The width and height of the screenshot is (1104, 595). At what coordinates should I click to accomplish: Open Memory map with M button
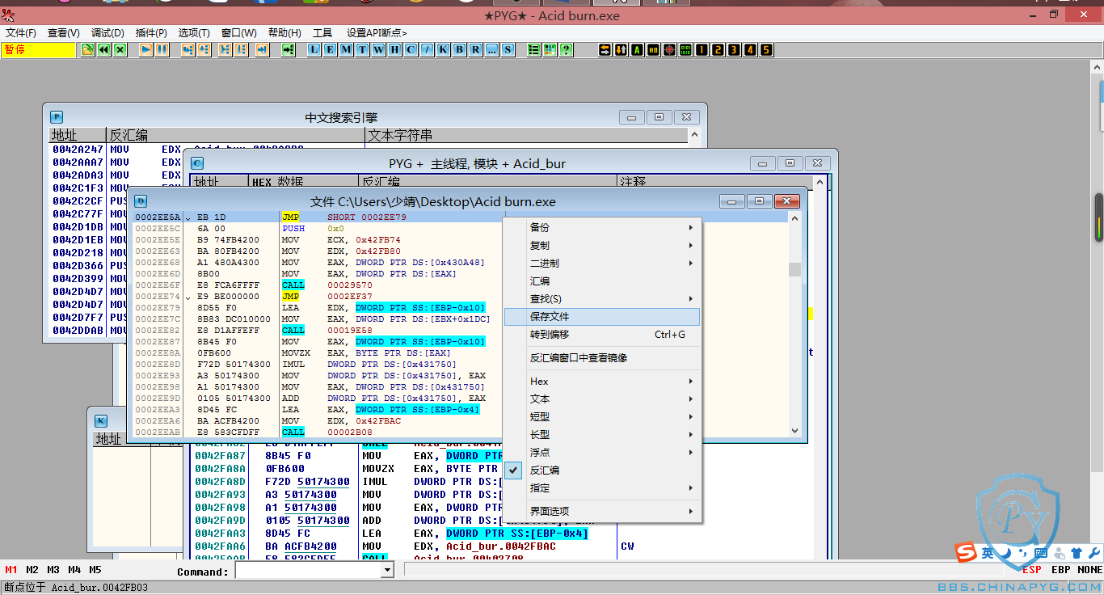point(346,50)
